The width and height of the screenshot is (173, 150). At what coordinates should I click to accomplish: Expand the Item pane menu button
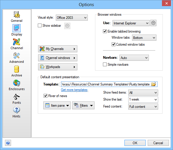(x=57, y=106)
